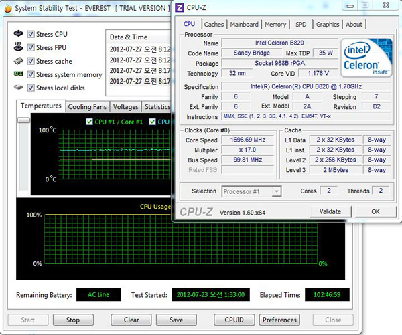Toggle the Stress CPU checkbox
This screenshot has width=402, height=335.
point(31,34)
